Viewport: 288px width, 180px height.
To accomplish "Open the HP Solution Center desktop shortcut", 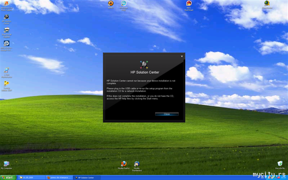I will click(6, 19).
